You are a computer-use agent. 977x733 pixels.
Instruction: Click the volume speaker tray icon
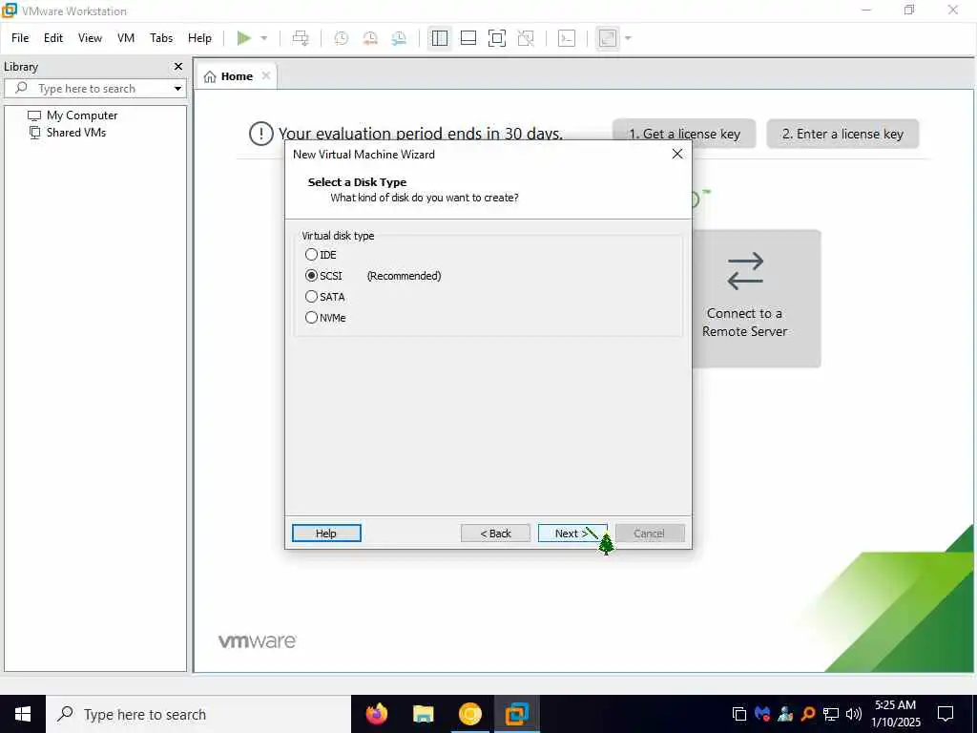[854, 714]
